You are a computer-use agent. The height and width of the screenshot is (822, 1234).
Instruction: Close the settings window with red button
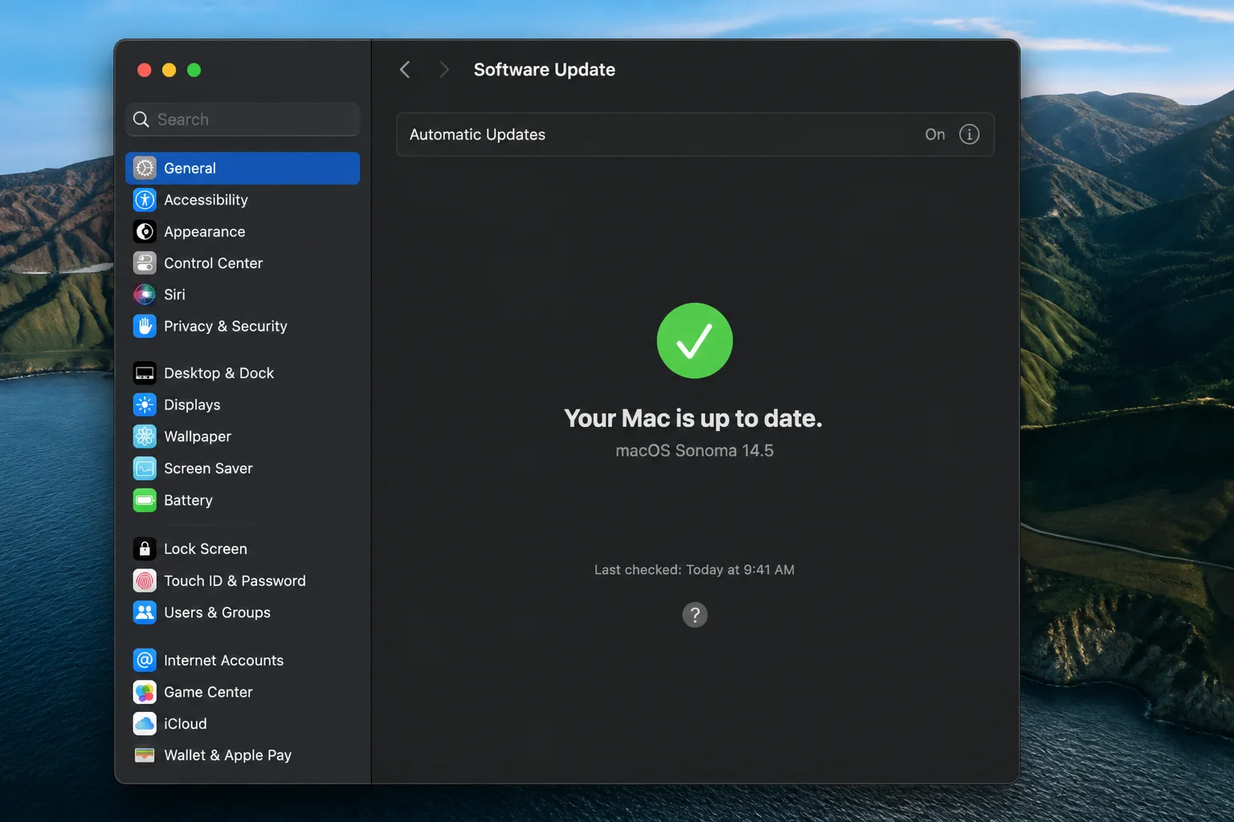pyautogui.click(x=145, y=70)
